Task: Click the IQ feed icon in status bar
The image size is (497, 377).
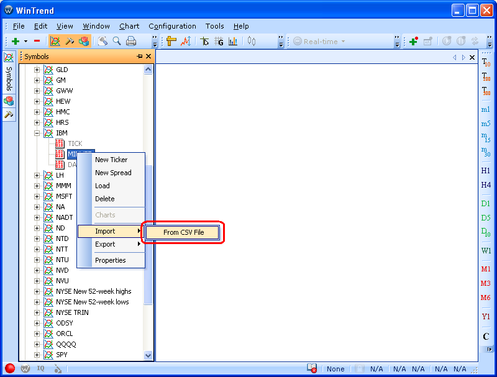Action: click(40, 368)
